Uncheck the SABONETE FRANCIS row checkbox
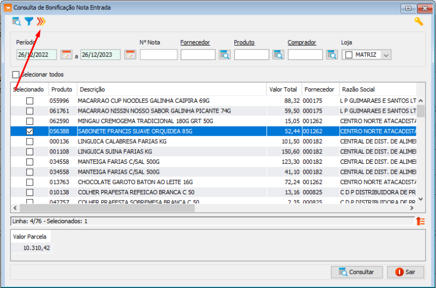 click(x=30, y=131)
